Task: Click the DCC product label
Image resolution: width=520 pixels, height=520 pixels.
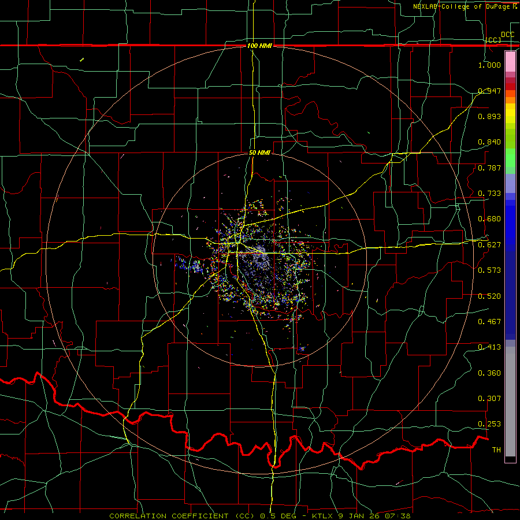Action: pyautogui.click(x=507, y=34)
